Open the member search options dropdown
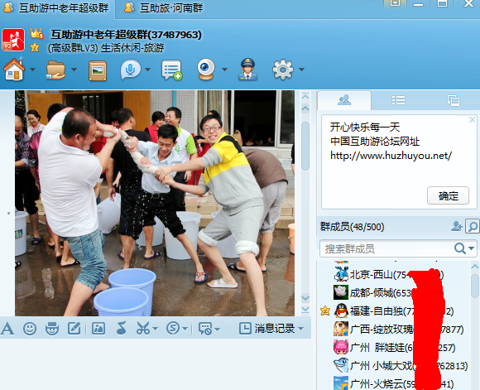Screen dimensions: 480x390 472,248
